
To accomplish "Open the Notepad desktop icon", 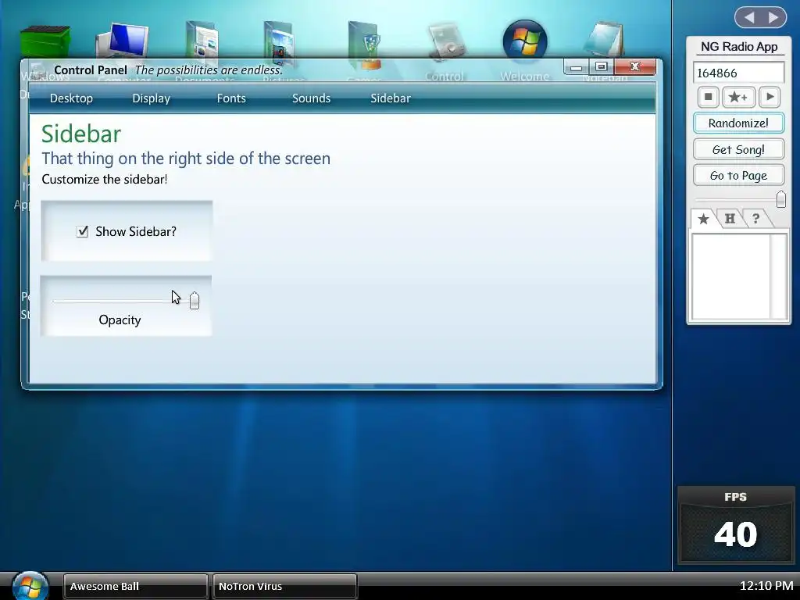I will tap(604, 40).
